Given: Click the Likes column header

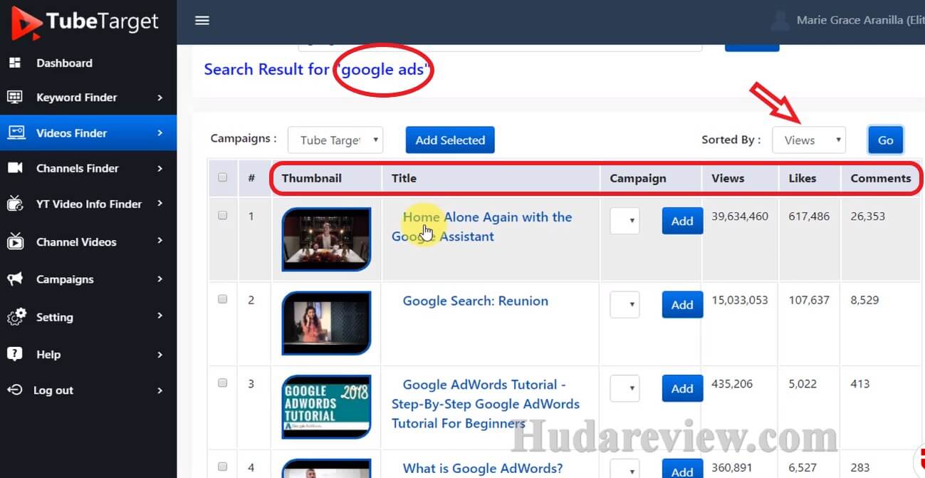Looking at the screenshot, I should tap(803, 178).
